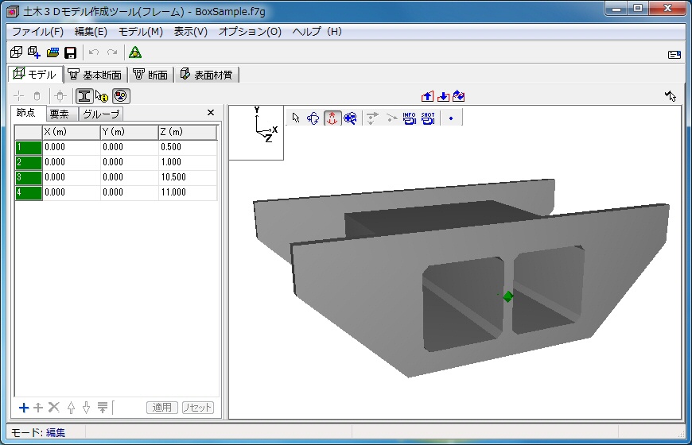Open the 編集(E) menu
Viewport: 692px width, 445px height.
(x=91, y=32)
